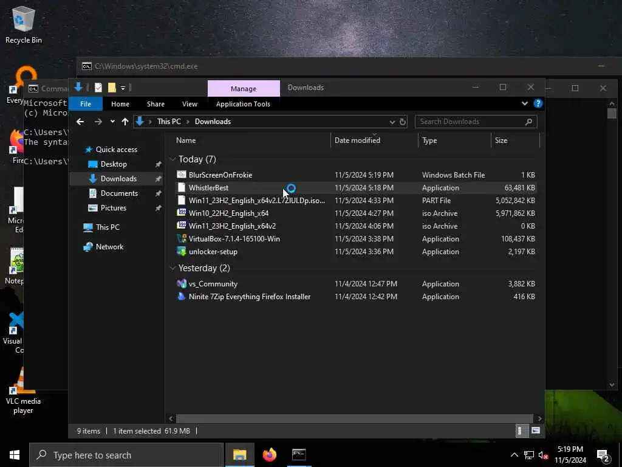Screen dimensions: 622x467
Task: Open the network tray icon
Action: coord(529,455)
